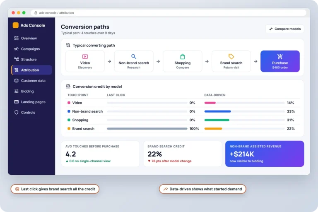
Task: Click the 31% value for Shopping
Action: pyautogui.click(x=290, y=120)
